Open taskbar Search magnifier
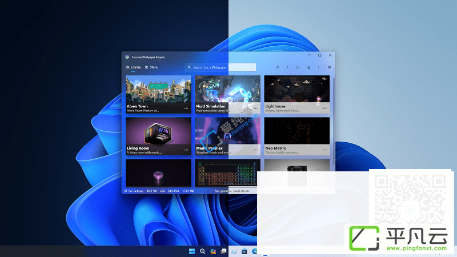The image size is (457, 257). point(202,251)
